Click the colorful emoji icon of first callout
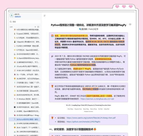 52,36
